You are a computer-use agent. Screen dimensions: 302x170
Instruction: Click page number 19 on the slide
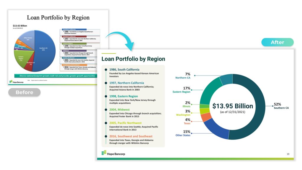pyautogui.click(x=288, y=154)
